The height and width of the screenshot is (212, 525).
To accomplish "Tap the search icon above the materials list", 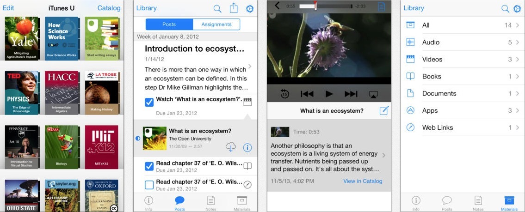I will 505,9.
